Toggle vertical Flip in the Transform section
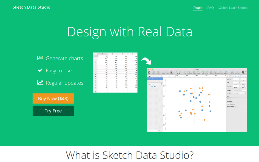Viewport: 259px width, 162px height. [245, 86]
